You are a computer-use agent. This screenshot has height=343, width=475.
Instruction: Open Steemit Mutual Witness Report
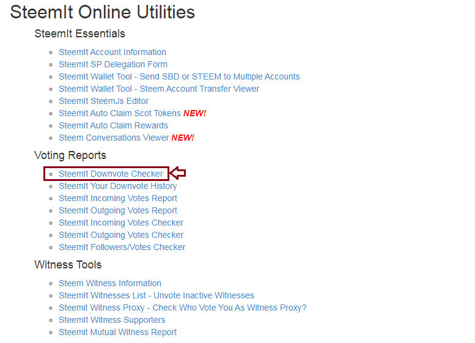tap(117, 333)
